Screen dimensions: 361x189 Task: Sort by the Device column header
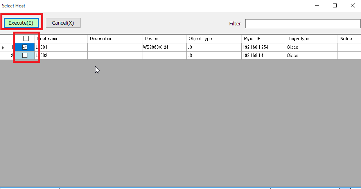point(164,39)
